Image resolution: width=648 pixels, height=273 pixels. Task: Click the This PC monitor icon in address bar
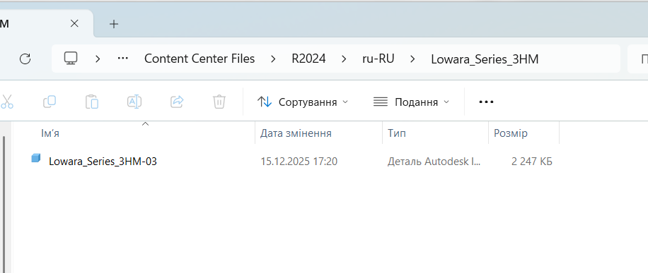click(x=71, y=59)
